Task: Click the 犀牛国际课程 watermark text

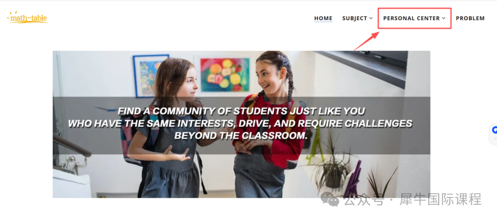Action: click(x=440, y=199)
